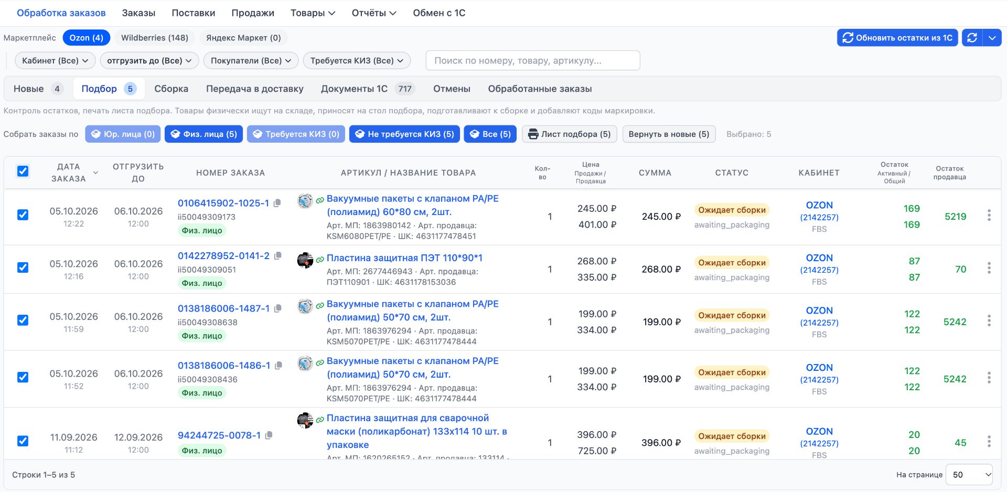Open the Покупатели (Все) filter dropdown
1007x492 pixels.
point(251,61)
